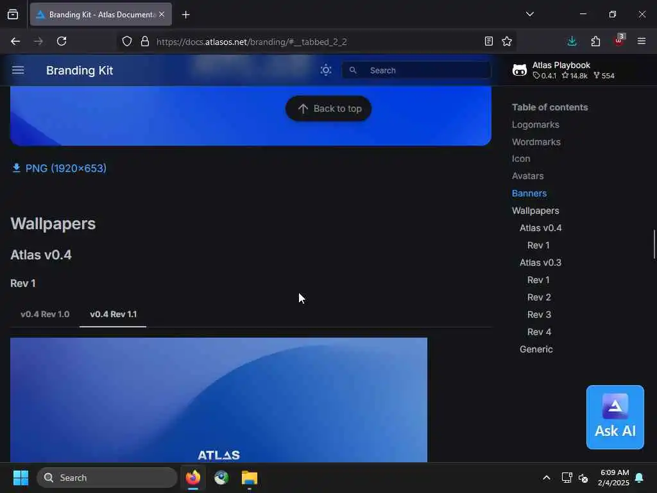Open the tracking protection shield icon
The width and height of the screenshot is (657, 493).
point(127,41)
